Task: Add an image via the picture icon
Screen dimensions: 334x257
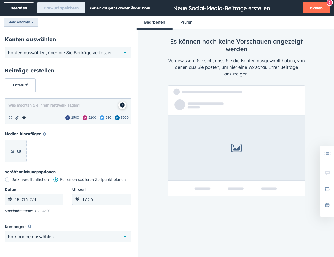Action: tap(12, 151)
